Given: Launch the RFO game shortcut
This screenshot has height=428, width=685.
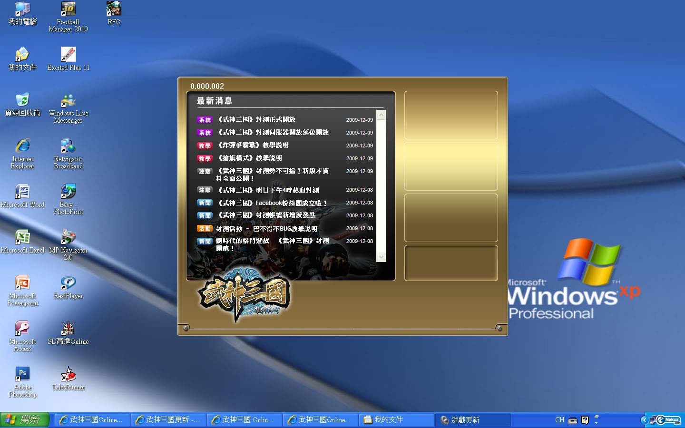Looking at the screenshot, I should [x=114, y=10].
